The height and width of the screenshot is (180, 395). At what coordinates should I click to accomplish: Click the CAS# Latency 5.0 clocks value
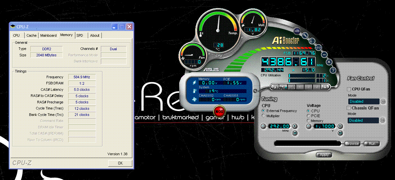[x=82, y=90]
